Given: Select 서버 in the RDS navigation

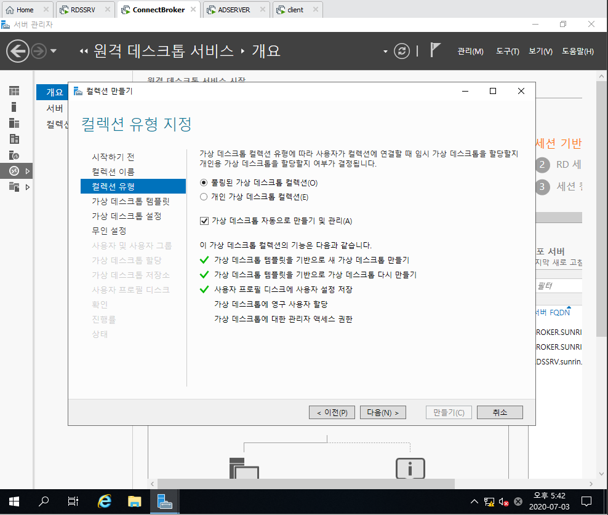Looking at the screenshot, I should 55,108.
